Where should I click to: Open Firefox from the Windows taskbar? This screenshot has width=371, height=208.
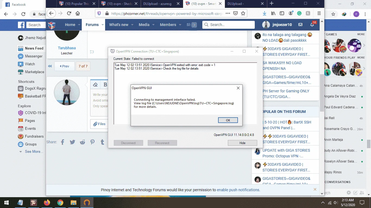point(47,203)
